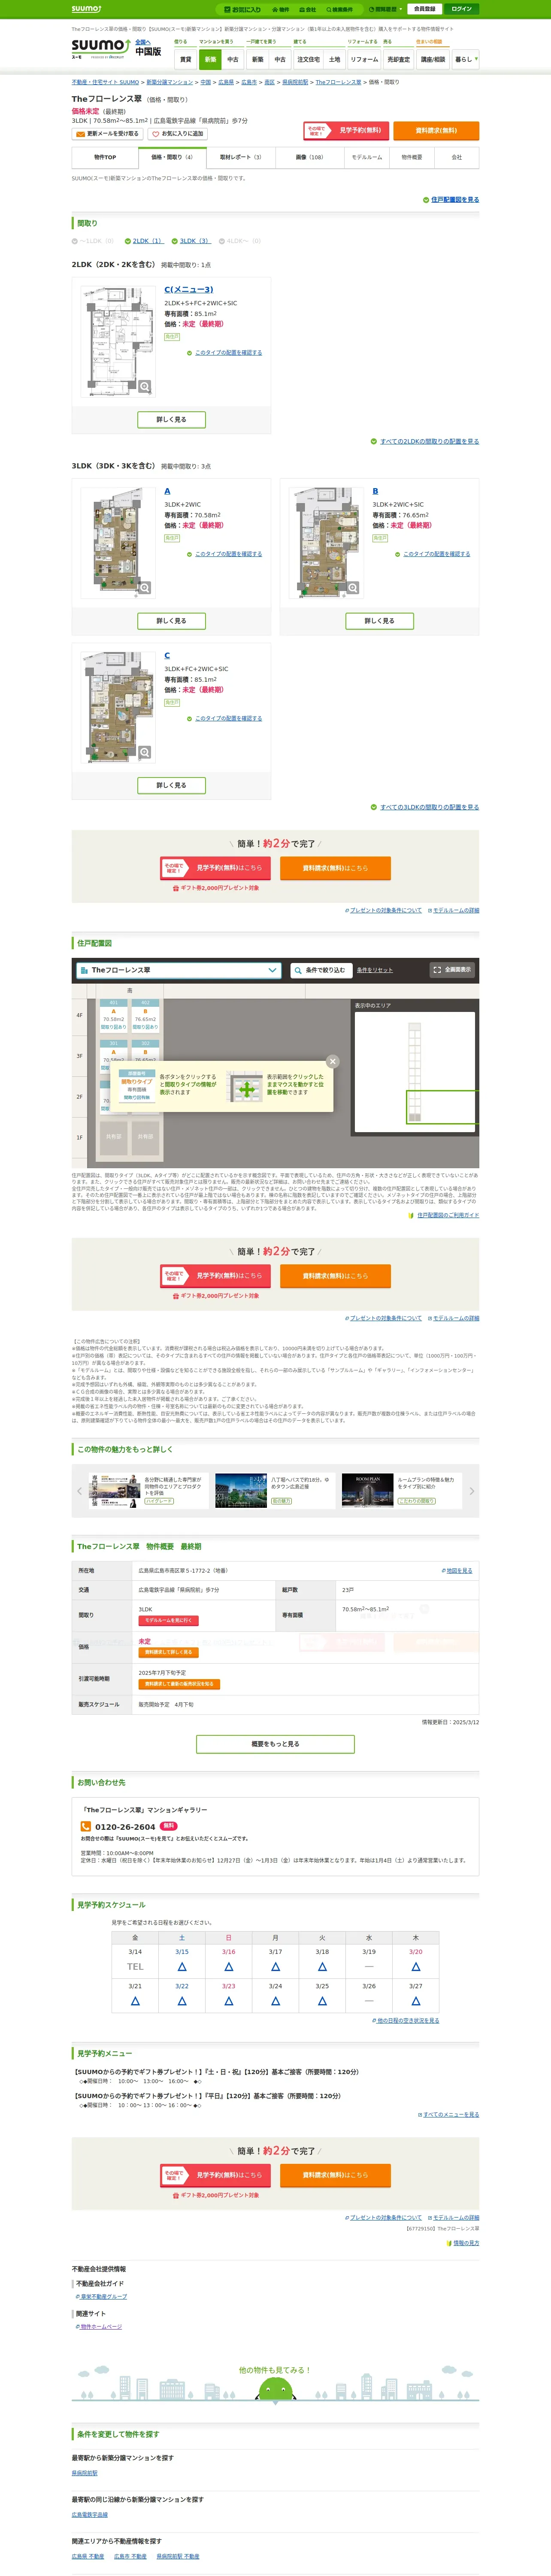Click ログイン login button
This screenshot has height=2576, width=551.
461,9
